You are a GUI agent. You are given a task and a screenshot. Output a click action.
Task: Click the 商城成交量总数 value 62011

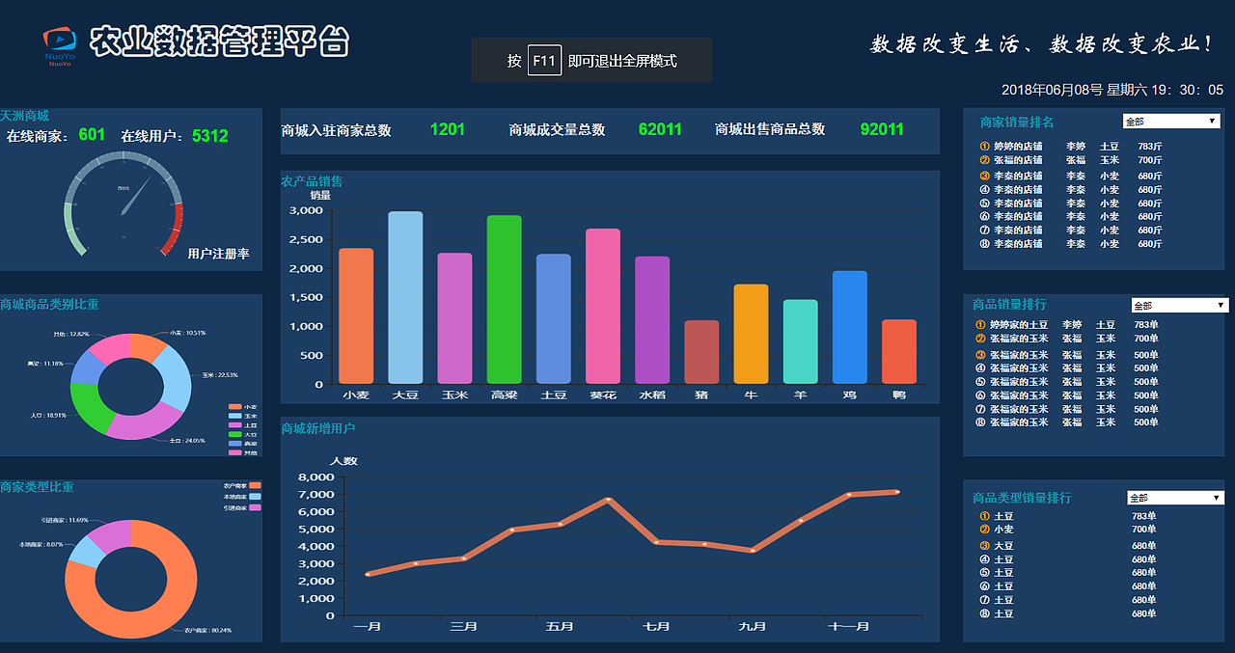coord(660,130)
